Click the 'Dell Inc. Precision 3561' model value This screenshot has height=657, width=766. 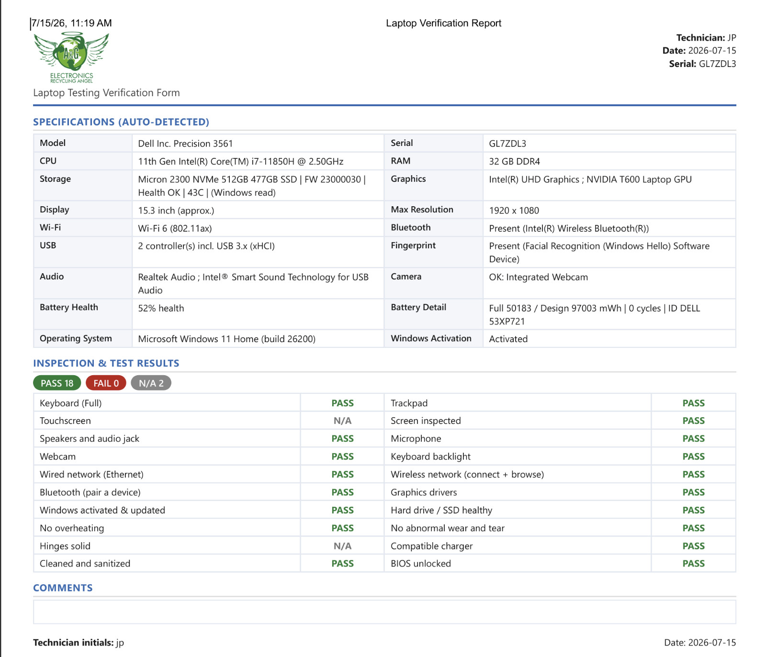click(185, 144)
